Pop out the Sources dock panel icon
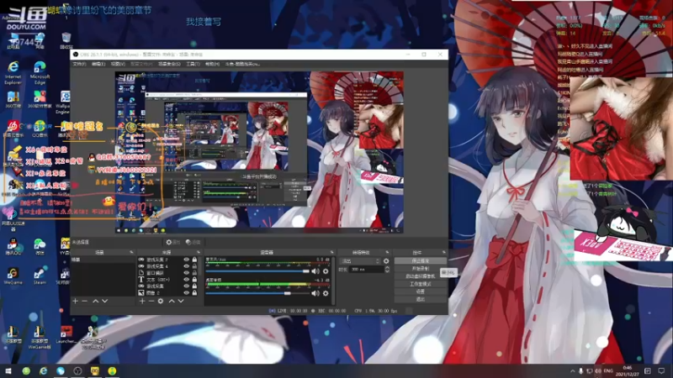The width and height of the screenshot is (673, 378). click(198, 253)
